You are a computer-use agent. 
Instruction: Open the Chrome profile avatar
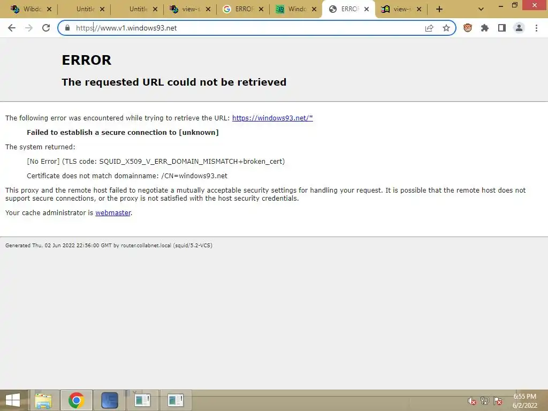click(x=519, y=28)
